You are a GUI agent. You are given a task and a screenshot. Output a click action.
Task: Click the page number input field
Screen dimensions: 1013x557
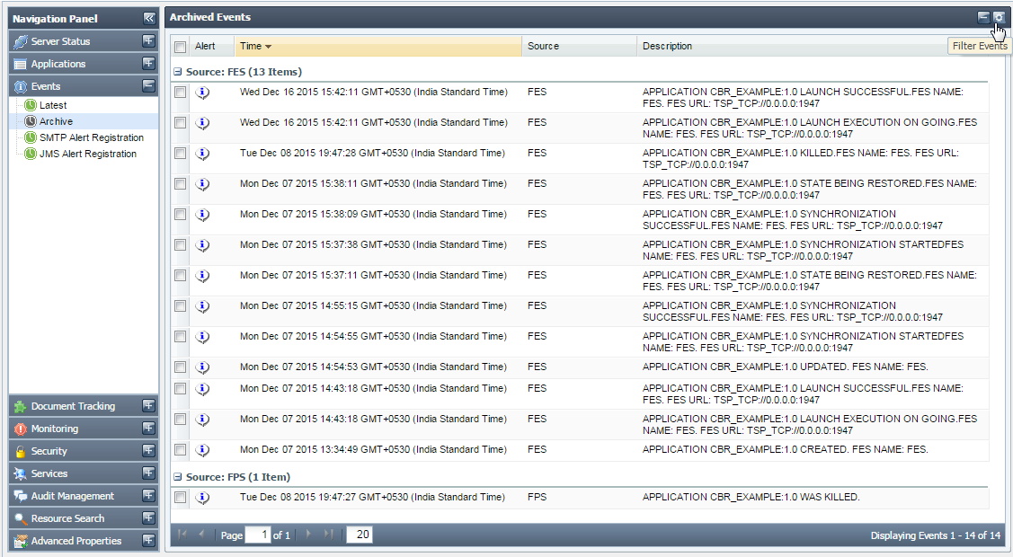click(x=259, y=535)
